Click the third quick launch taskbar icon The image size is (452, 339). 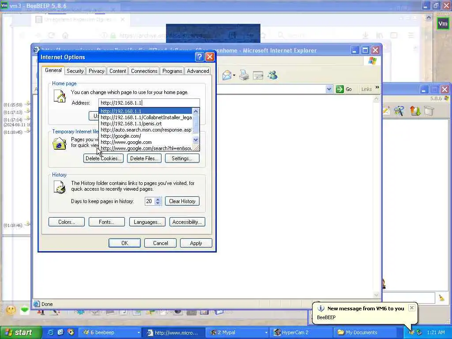(x=71, y=332)
